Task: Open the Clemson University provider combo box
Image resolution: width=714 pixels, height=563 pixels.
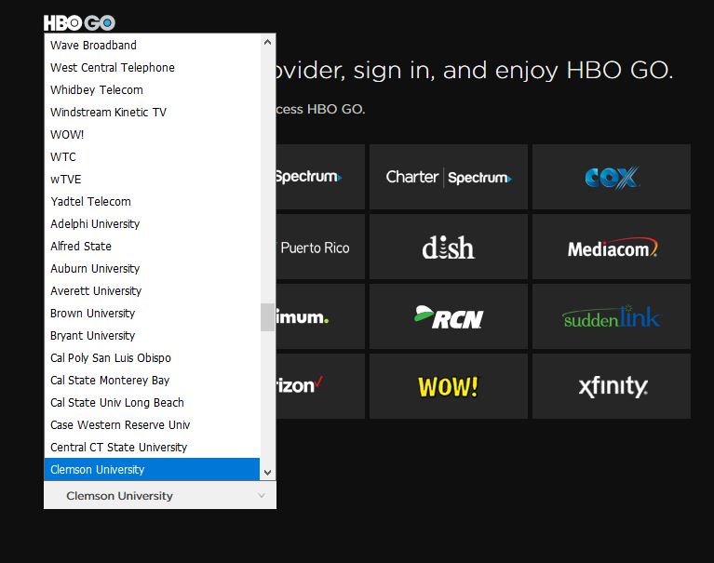Action: click(x=160, y=496)
